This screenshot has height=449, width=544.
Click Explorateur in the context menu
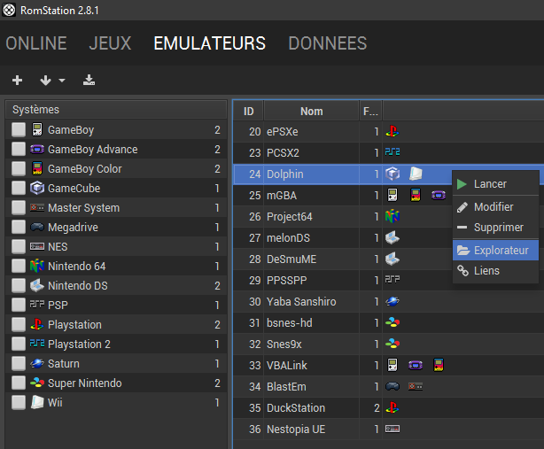[x=495, y=250]
